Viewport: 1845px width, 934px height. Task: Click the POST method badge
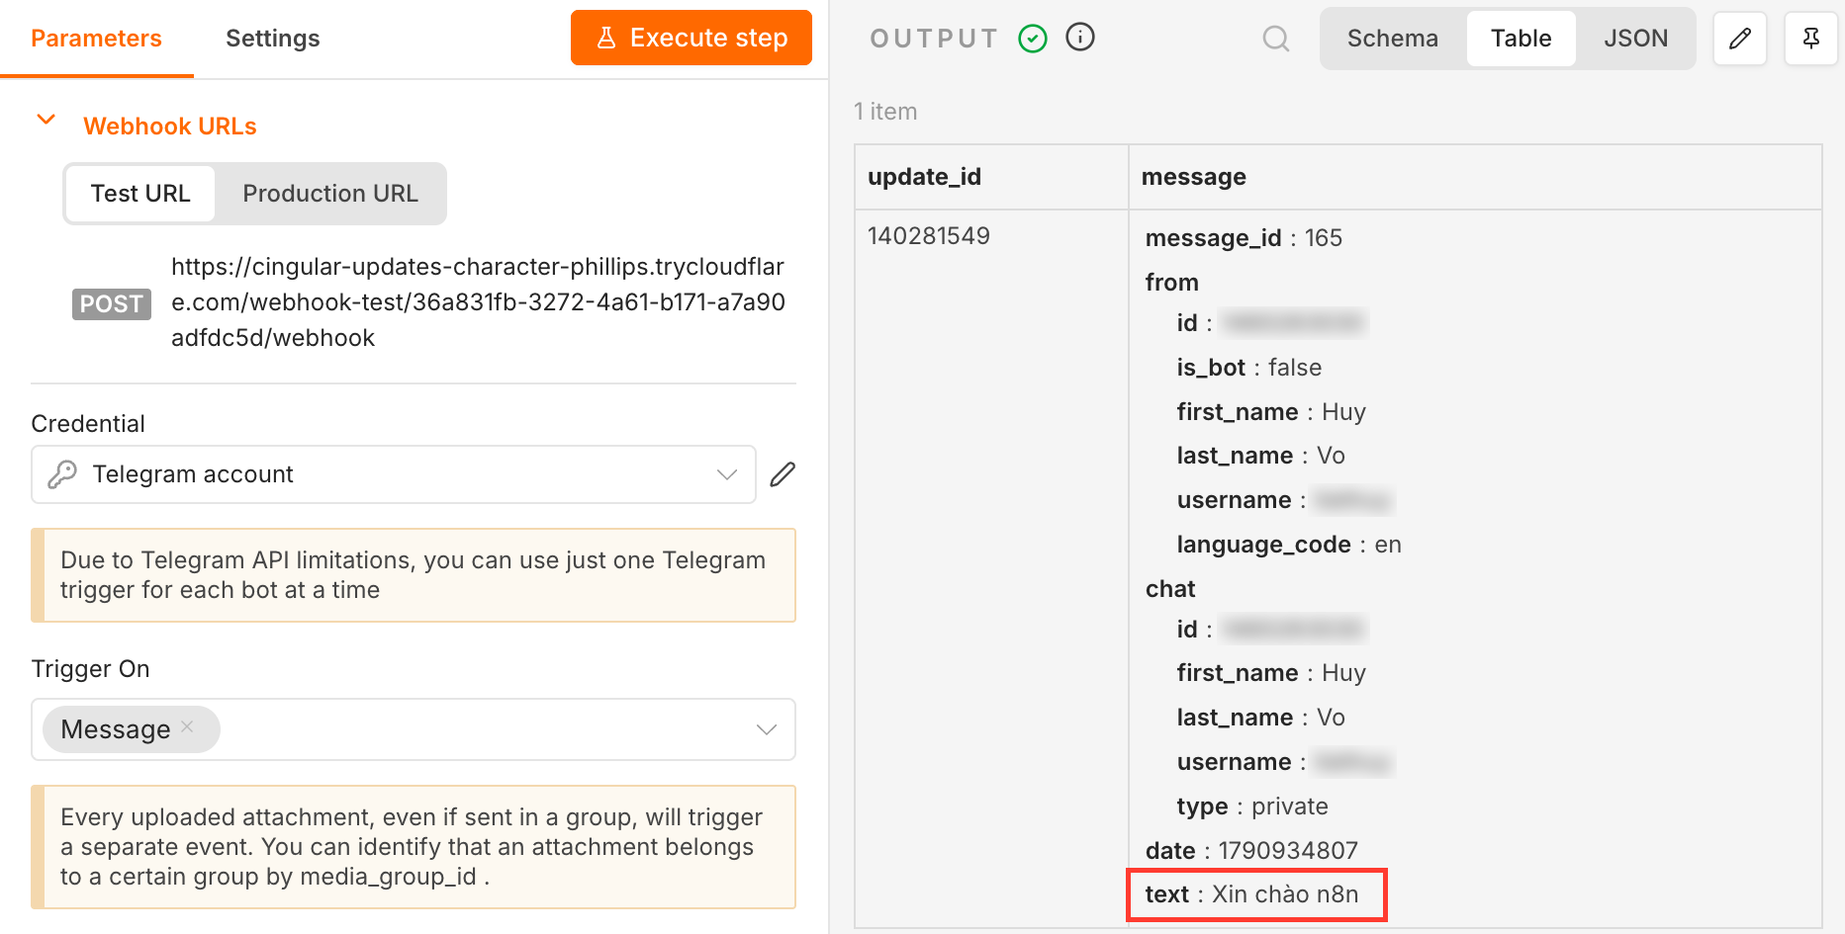(112, 303)
